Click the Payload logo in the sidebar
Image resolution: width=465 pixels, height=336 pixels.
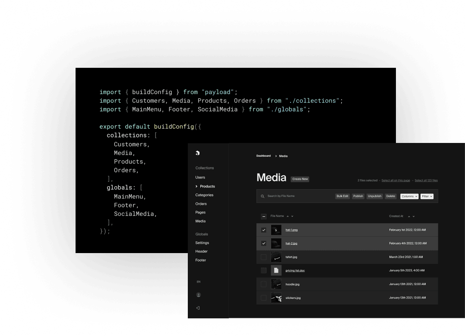[x=198, y=153]
